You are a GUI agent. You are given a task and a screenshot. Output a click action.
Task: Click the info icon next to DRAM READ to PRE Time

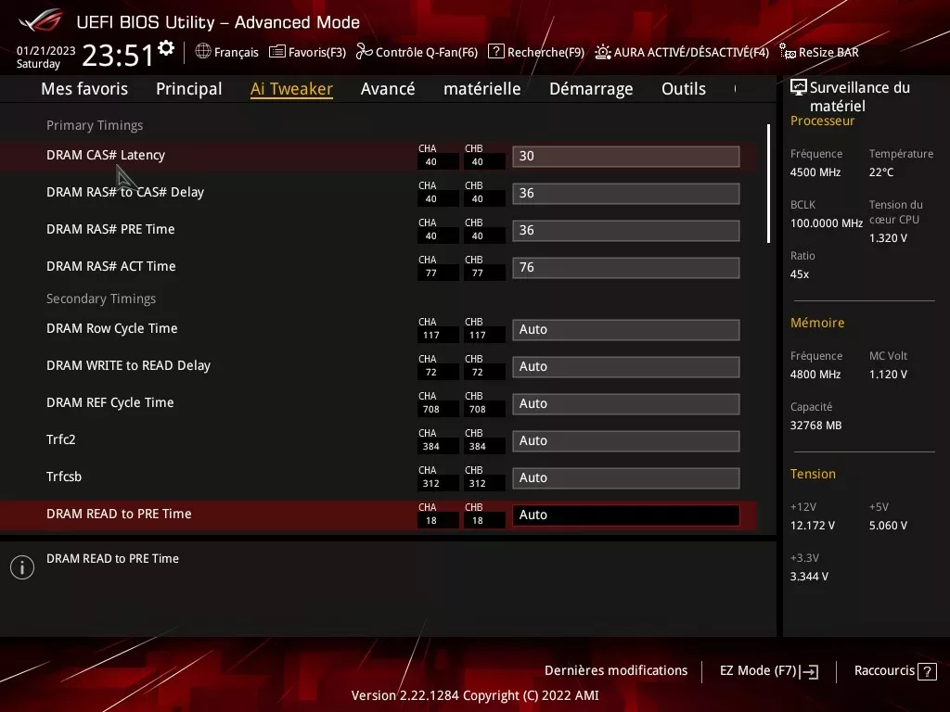click(21, 566)
